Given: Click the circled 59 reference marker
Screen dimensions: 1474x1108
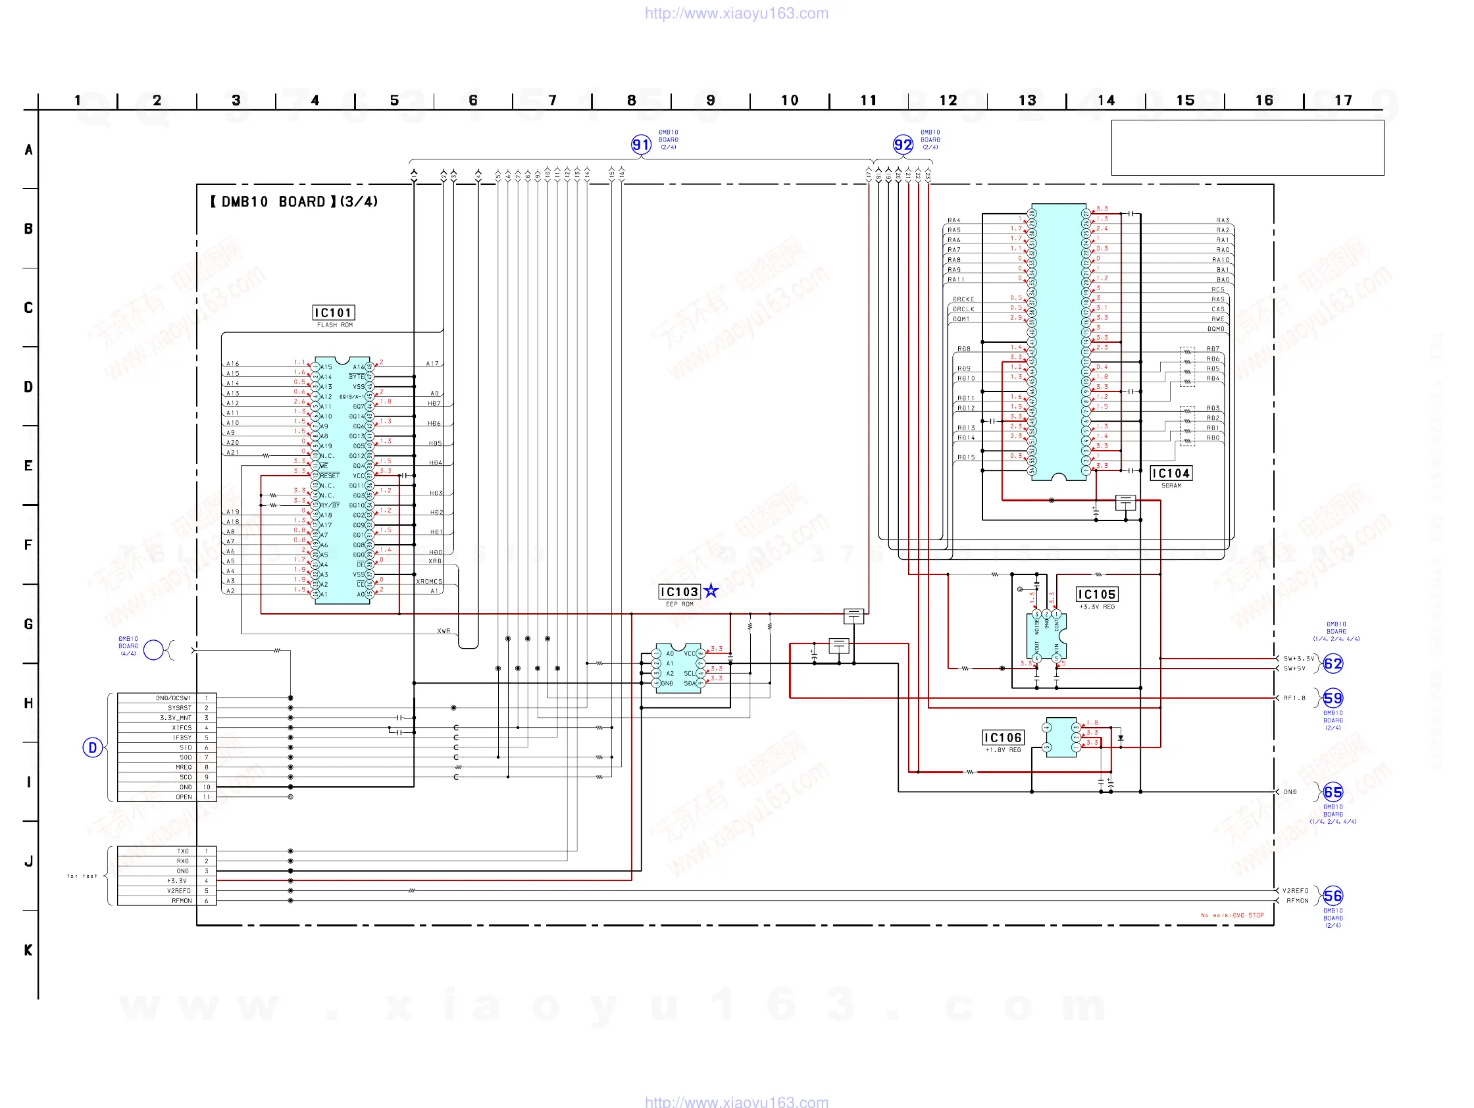Looking at the screenshot, I should click(1332, 698).
